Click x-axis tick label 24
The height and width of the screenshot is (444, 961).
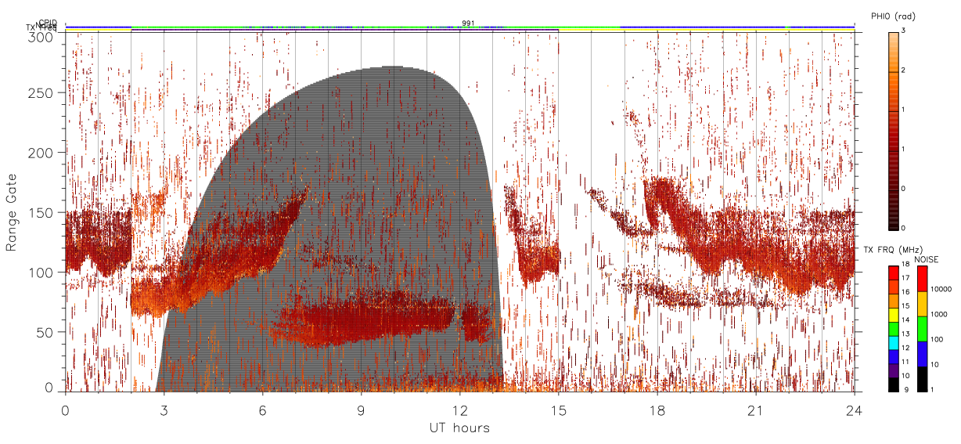[855, 410]
